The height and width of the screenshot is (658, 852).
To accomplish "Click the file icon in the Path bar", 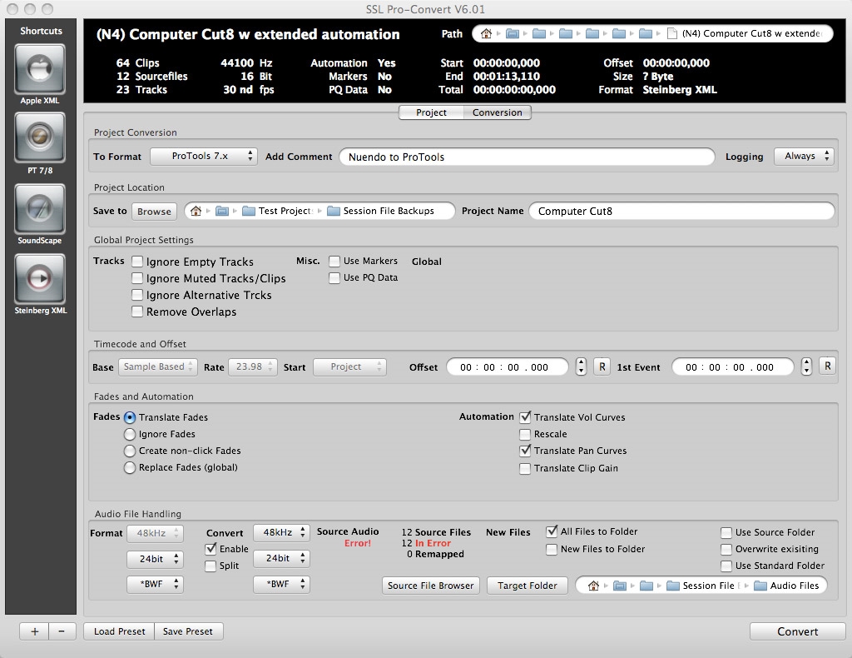I will [x=672, y=33].
